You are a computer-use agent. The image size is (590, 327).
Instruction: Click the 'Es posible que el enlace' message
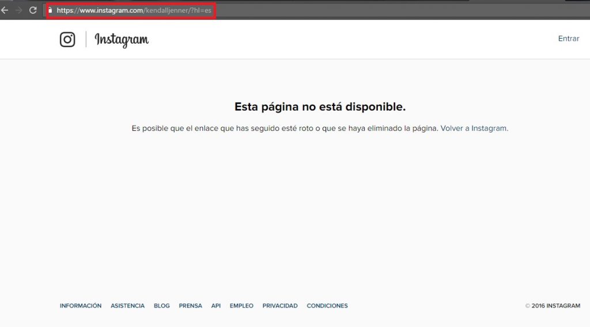[x=285, y=128]
